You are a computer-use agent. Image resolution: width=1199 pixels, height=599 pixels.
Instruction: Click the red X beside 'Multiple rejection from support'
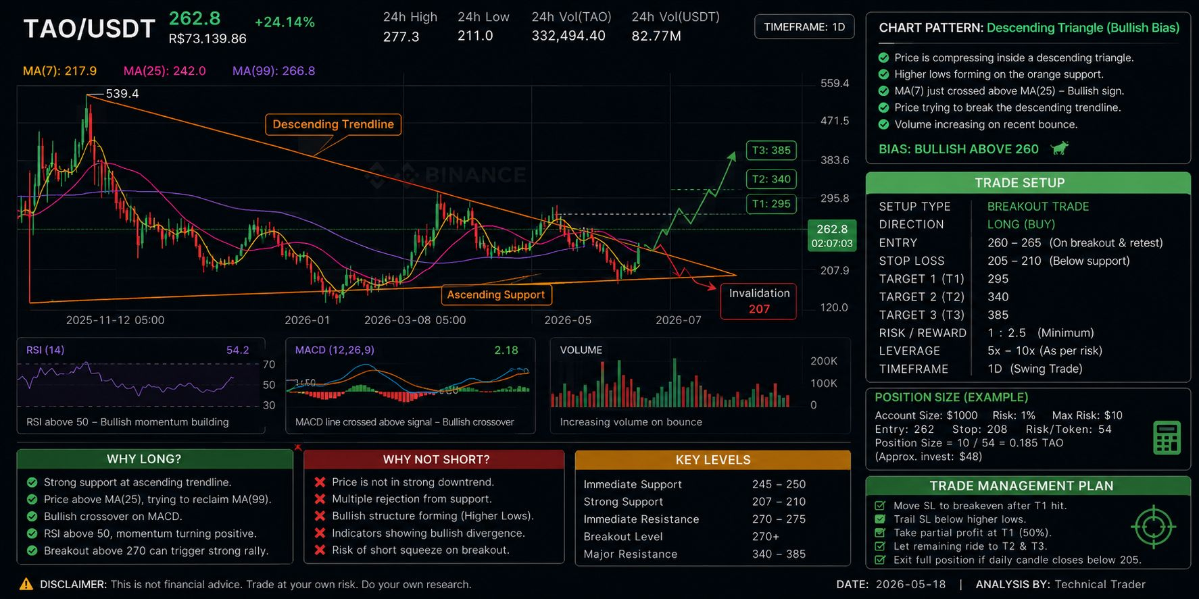coord(320,499)
